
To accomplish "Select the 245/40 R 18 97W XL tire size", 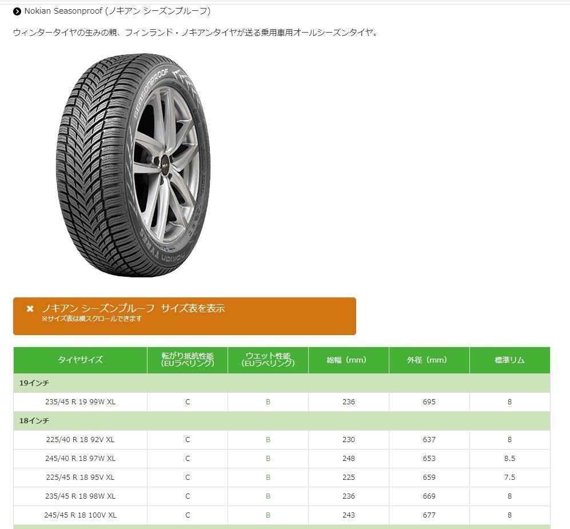I will [x=81, y=459].
